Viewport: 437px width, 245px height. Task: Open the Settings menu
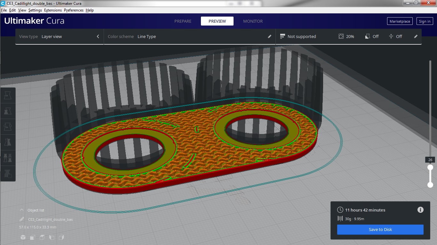[x=35, y=10]
